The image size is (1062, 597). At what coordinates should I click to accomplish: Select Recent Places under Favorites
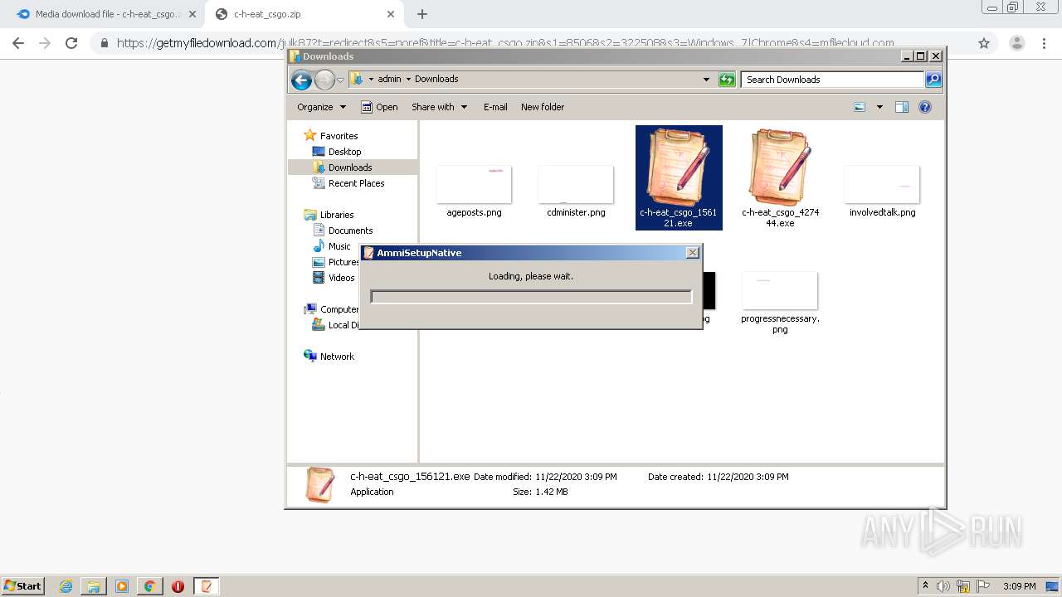pos(356,183)
